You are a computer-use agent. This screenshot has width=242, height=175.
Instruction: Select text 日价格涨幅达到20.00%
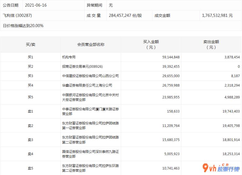pyautogui.click(x=23, y=25)
